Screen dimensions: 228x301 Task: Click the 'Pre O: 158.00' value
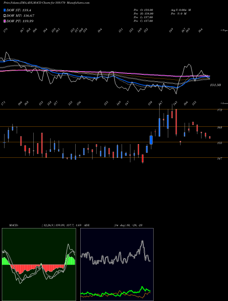[143, 10]
